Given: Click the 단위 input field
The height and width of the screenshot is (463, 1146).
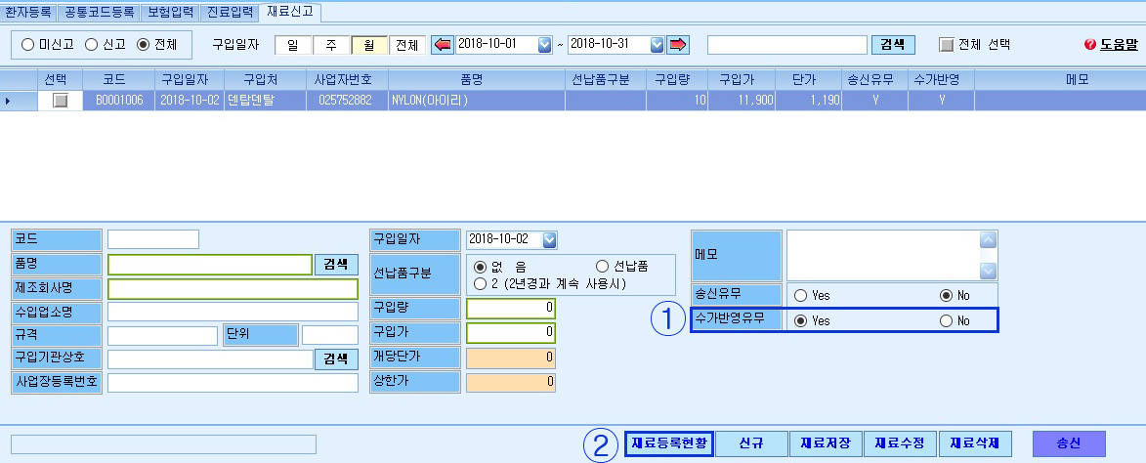Looking at the screenshot, I should point(329,336).
